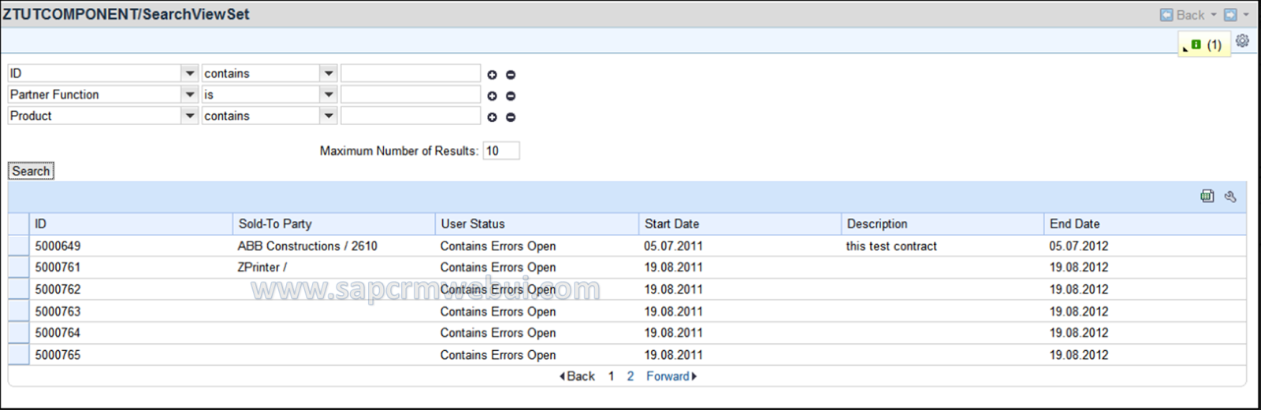Click the ZTUTCOMPONENT/SearchViewSet title
Image resolution: width=1261 pixels, height=410 pixels.
pyautogui.click(x=126, y=14)
